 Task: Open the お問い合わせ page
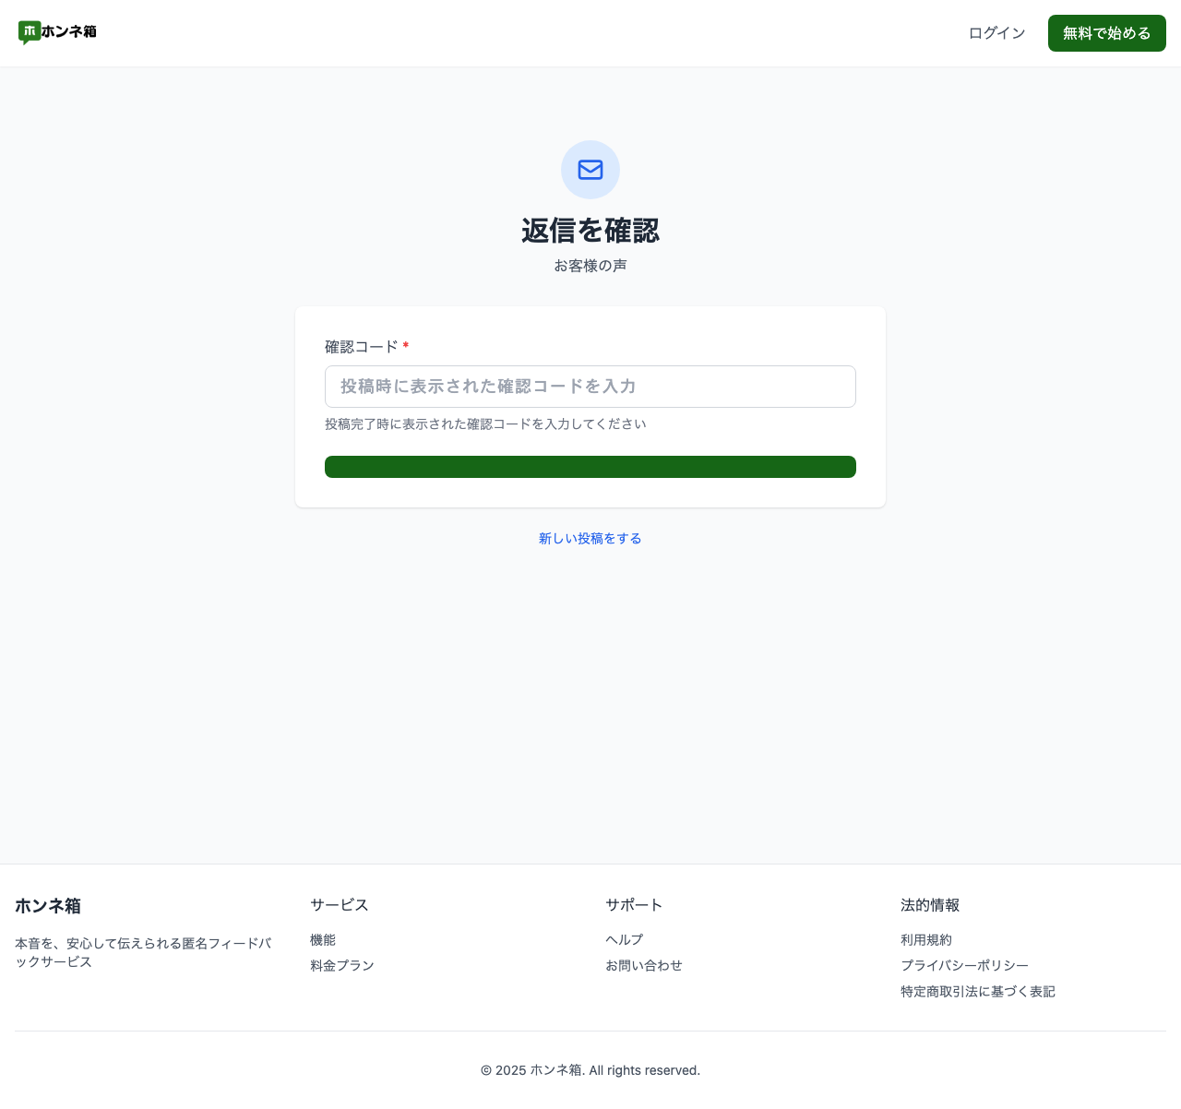click(x=643, y=966)
